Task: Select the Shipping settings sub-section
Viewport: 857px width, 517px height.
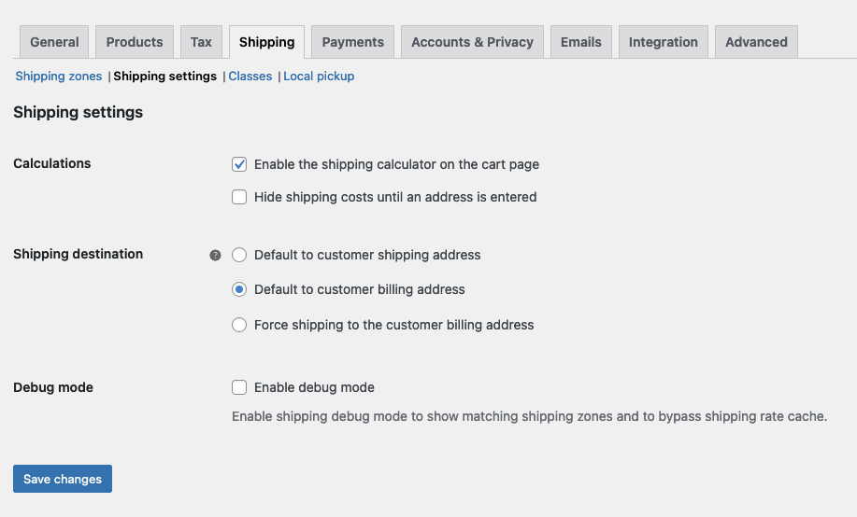Action: point(165,77)
